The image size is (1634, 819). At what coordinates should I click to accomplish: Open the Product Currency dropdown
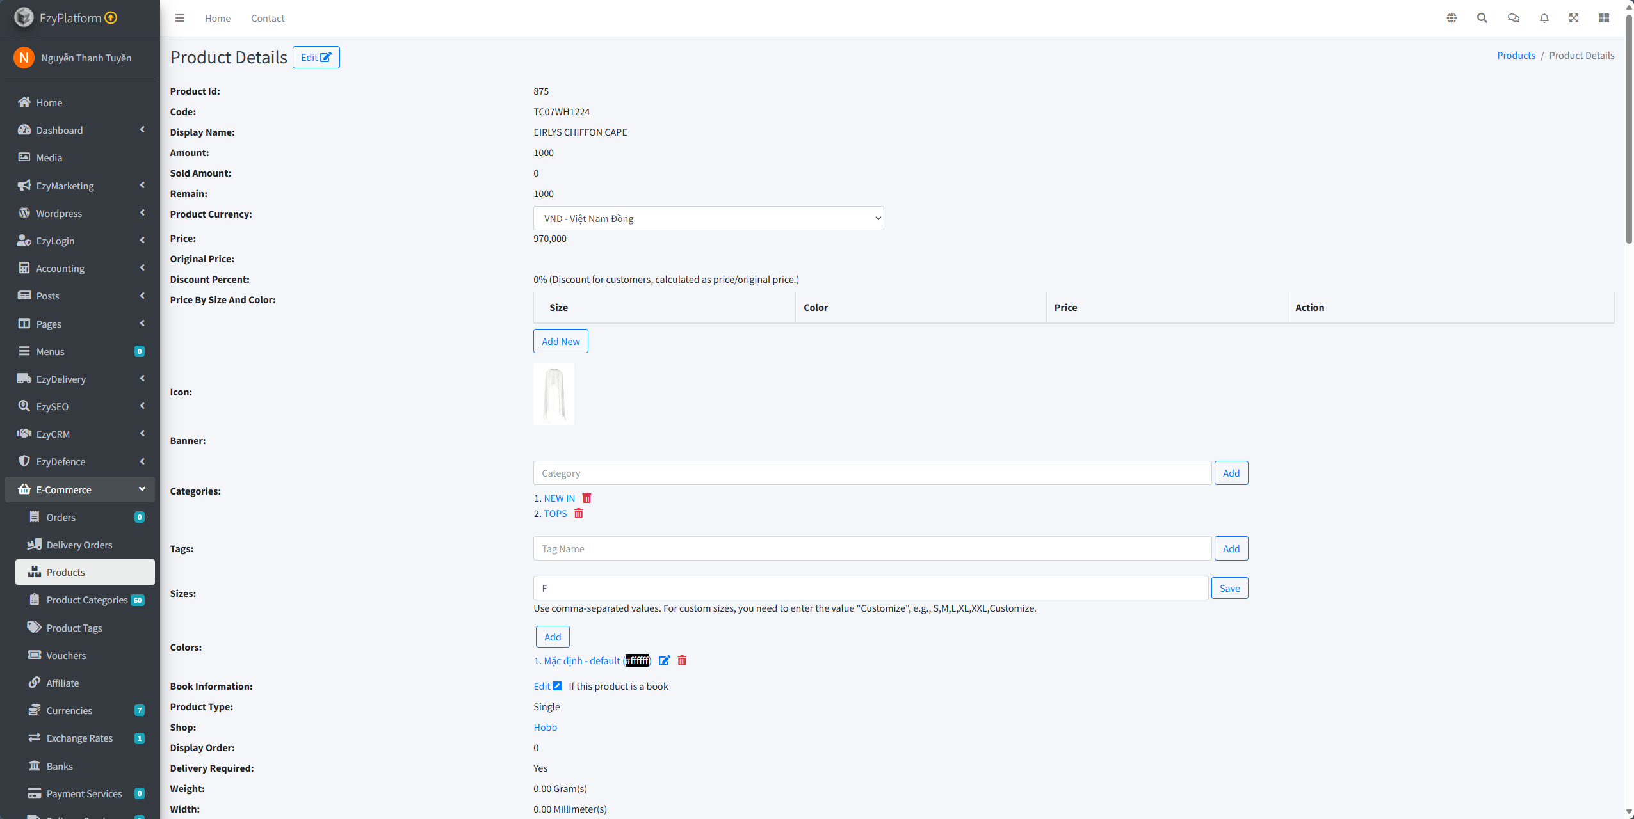pos(708,218)
